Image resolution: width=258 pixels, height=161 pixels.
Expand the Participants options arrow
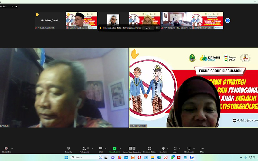tap(92, 148)
